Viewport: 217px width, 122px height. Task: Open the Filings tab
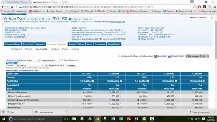81,44
